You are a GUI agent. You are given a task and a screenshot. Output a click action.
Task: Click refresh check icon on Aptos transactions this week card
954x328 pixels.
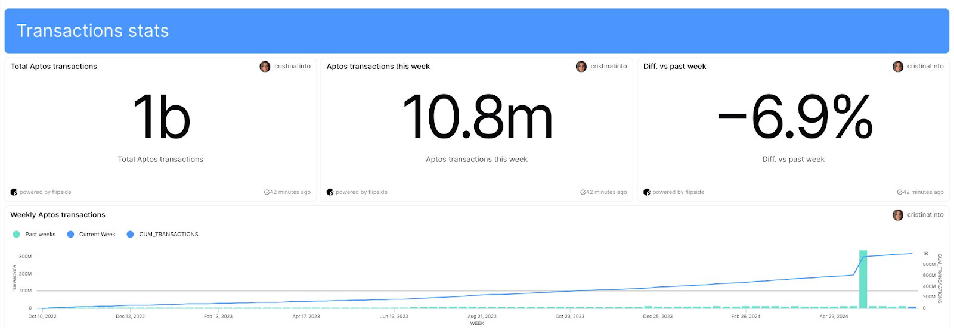tap(583, 192)
